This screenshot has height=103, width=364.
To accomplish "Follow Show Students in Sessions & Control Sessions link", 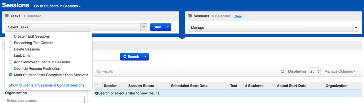I will [47, 85].
